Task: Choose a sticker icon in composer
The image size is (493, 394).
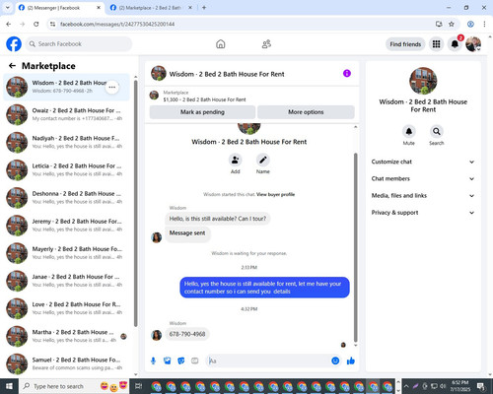Action: [x=181, y=361]
